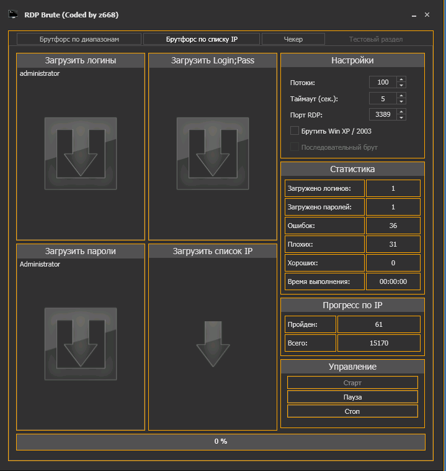Increase Потоки value with the up arrow

[x=401, y=80]
